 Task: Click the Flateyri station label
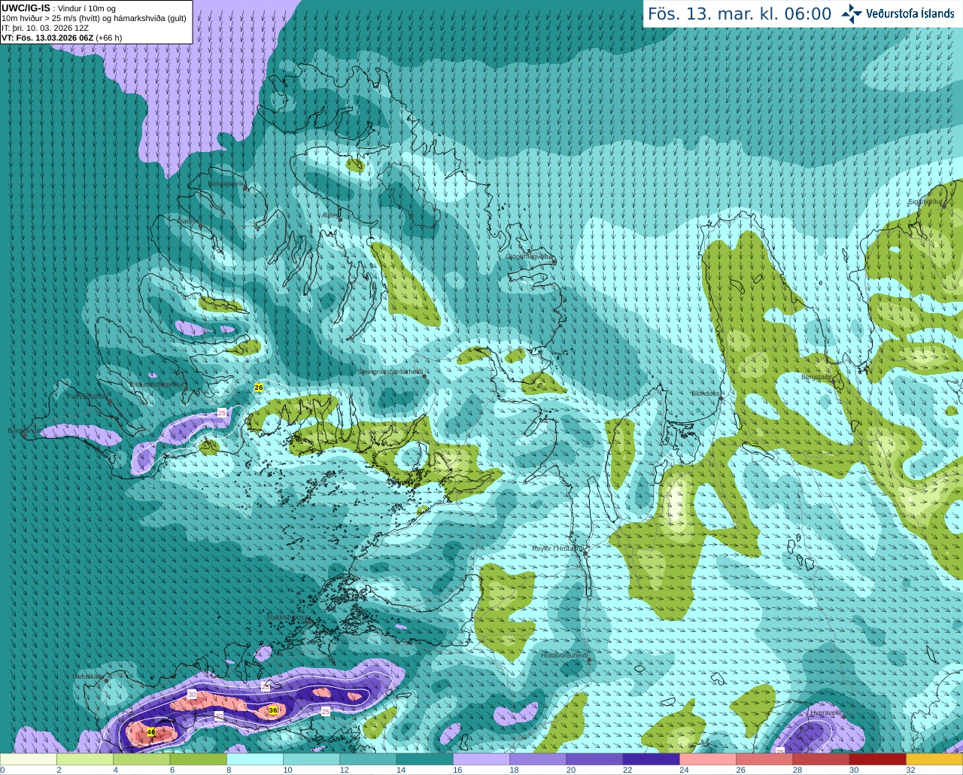pyautogui.click(x=188, y=221)
